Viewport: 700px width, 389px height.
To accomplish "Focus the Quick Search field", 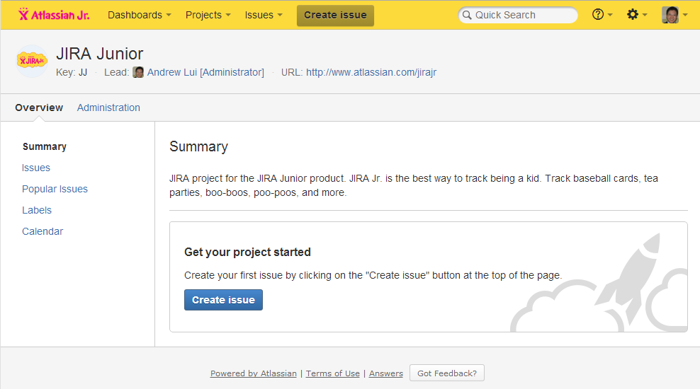I will tap(518, 15).
